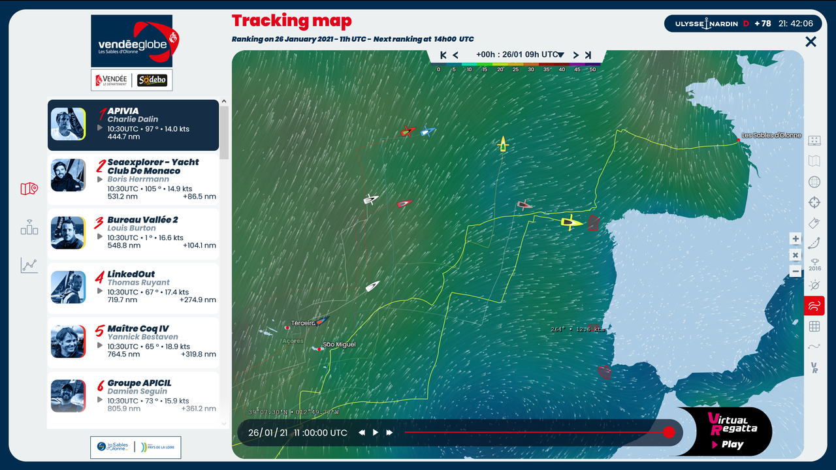The image size is (836, 470).
Task: Select LinkedOut Thomas Ruyant card
Action: pos(133,288)
